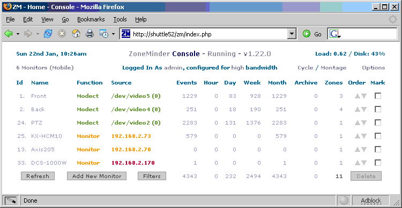Viewport: 402px width, 208px height.
Task: Move KX-HCM10 monitor down in order
Action: point(364,136)
